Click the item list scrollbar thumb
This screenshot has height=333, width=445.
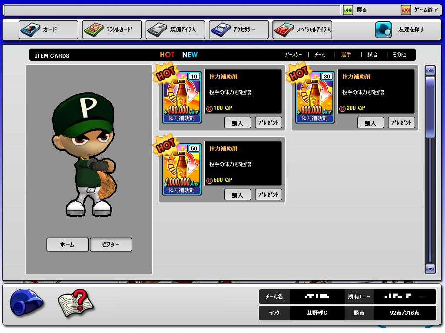tap(430, 108)
